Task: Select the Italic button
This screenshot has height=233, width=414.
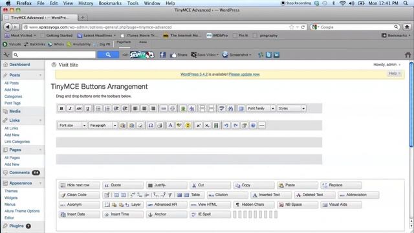Action: pos(71,108)
